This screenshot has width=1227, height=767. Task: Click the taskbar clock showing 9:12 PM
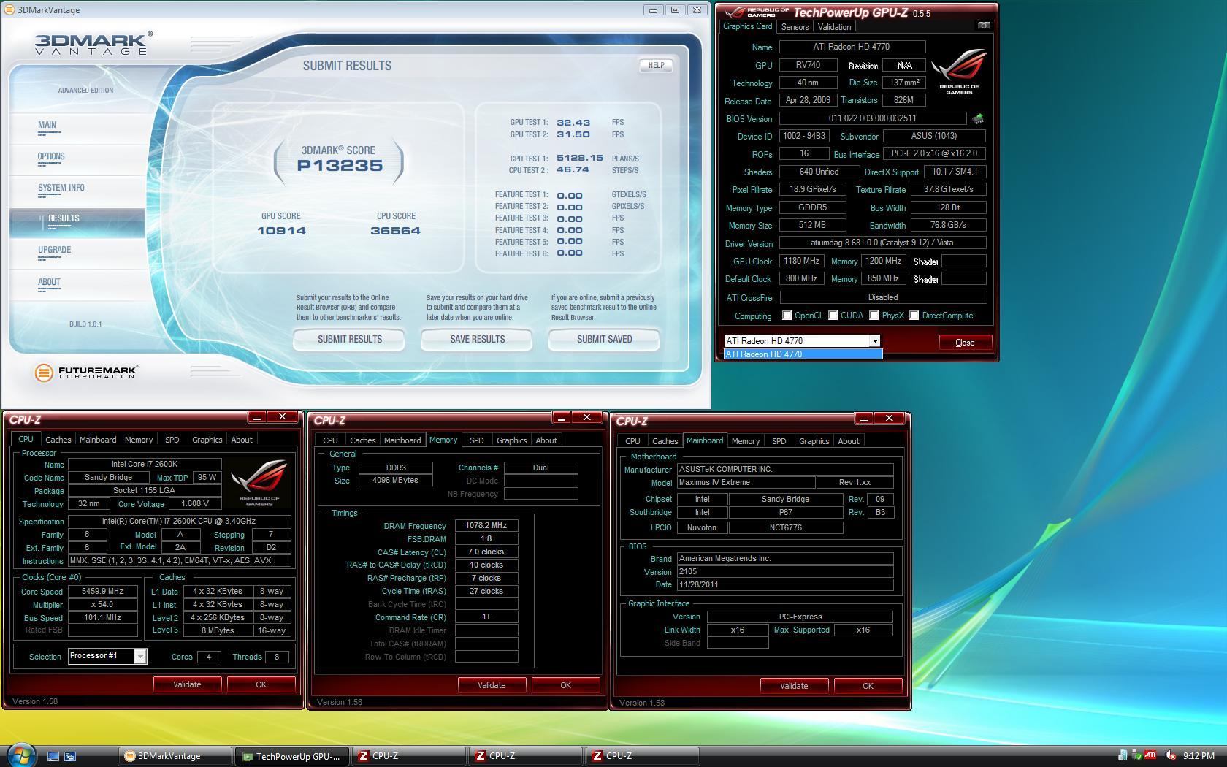tap(1199, 756)
